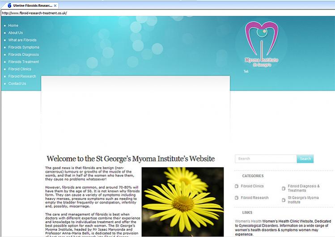
Task: Click the icon beside Fibroid Diagnosis & Treatments
Action: coord(284,189)
